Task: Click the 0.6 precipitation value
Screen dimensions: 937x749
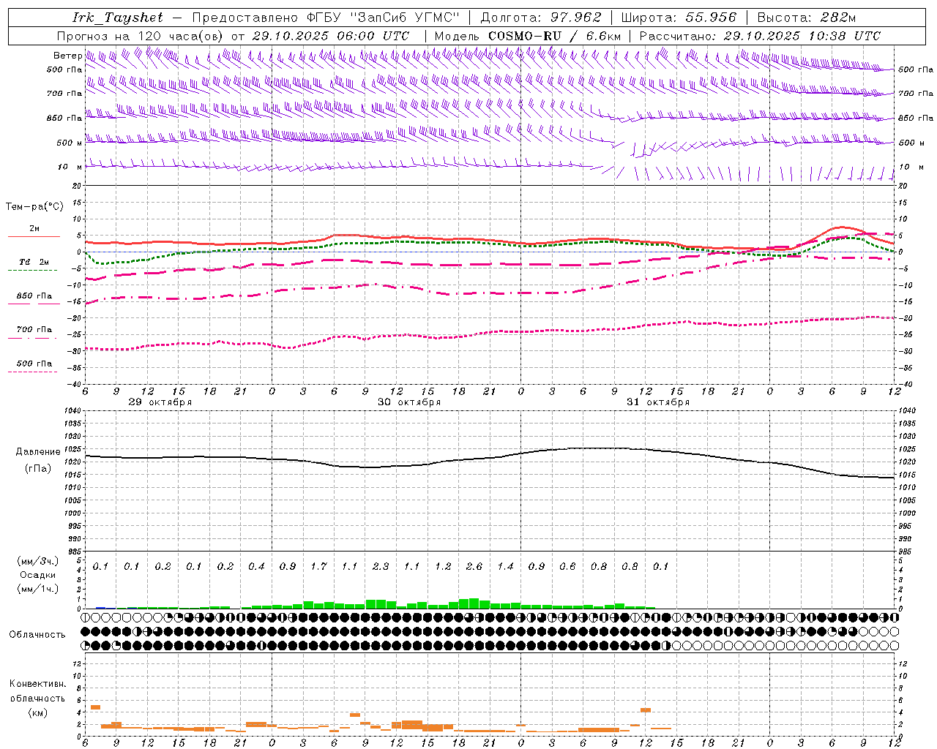Action: point(567,567)
